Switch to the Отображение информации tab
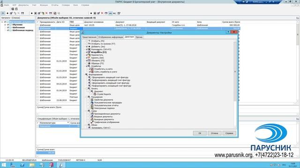 point(111,37)
